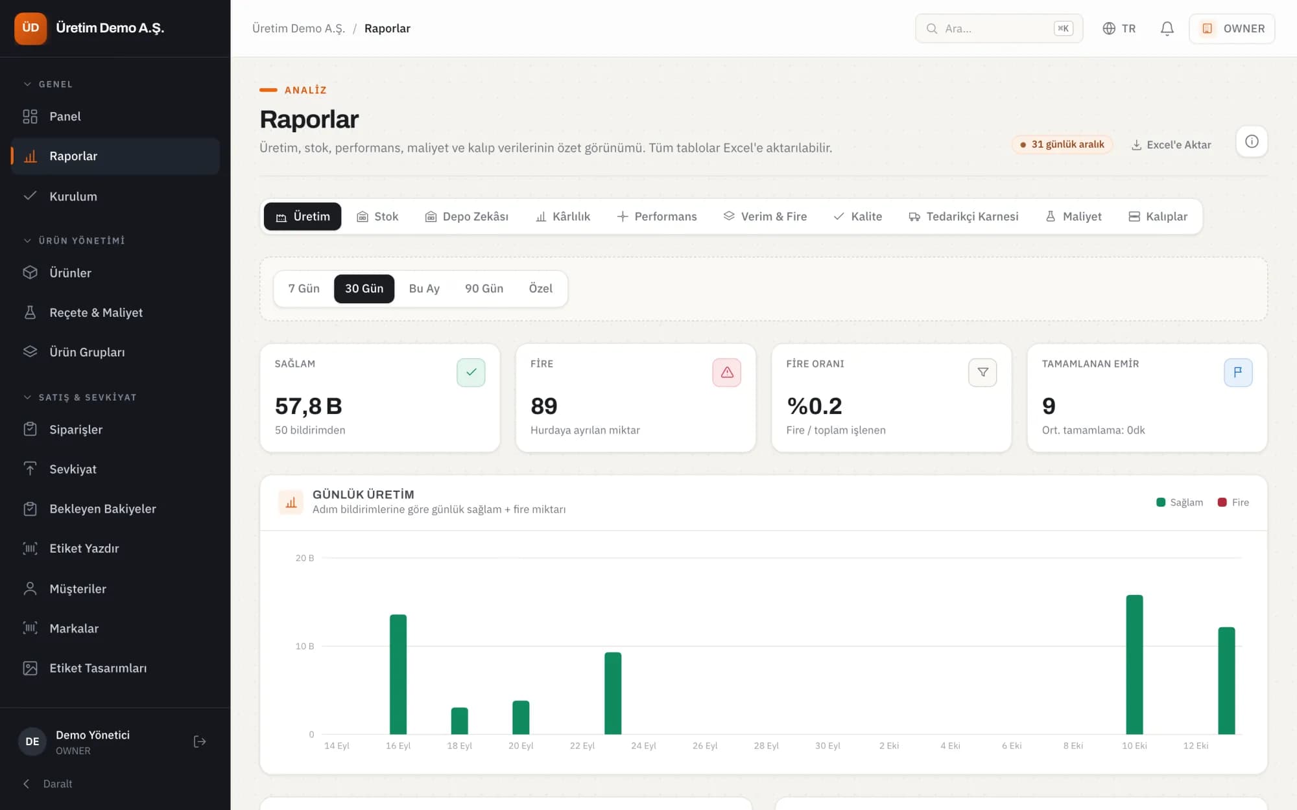Click the filter funnel icon in Fire Oranı card
The image size is (1297, 810).
click(982, 372)
